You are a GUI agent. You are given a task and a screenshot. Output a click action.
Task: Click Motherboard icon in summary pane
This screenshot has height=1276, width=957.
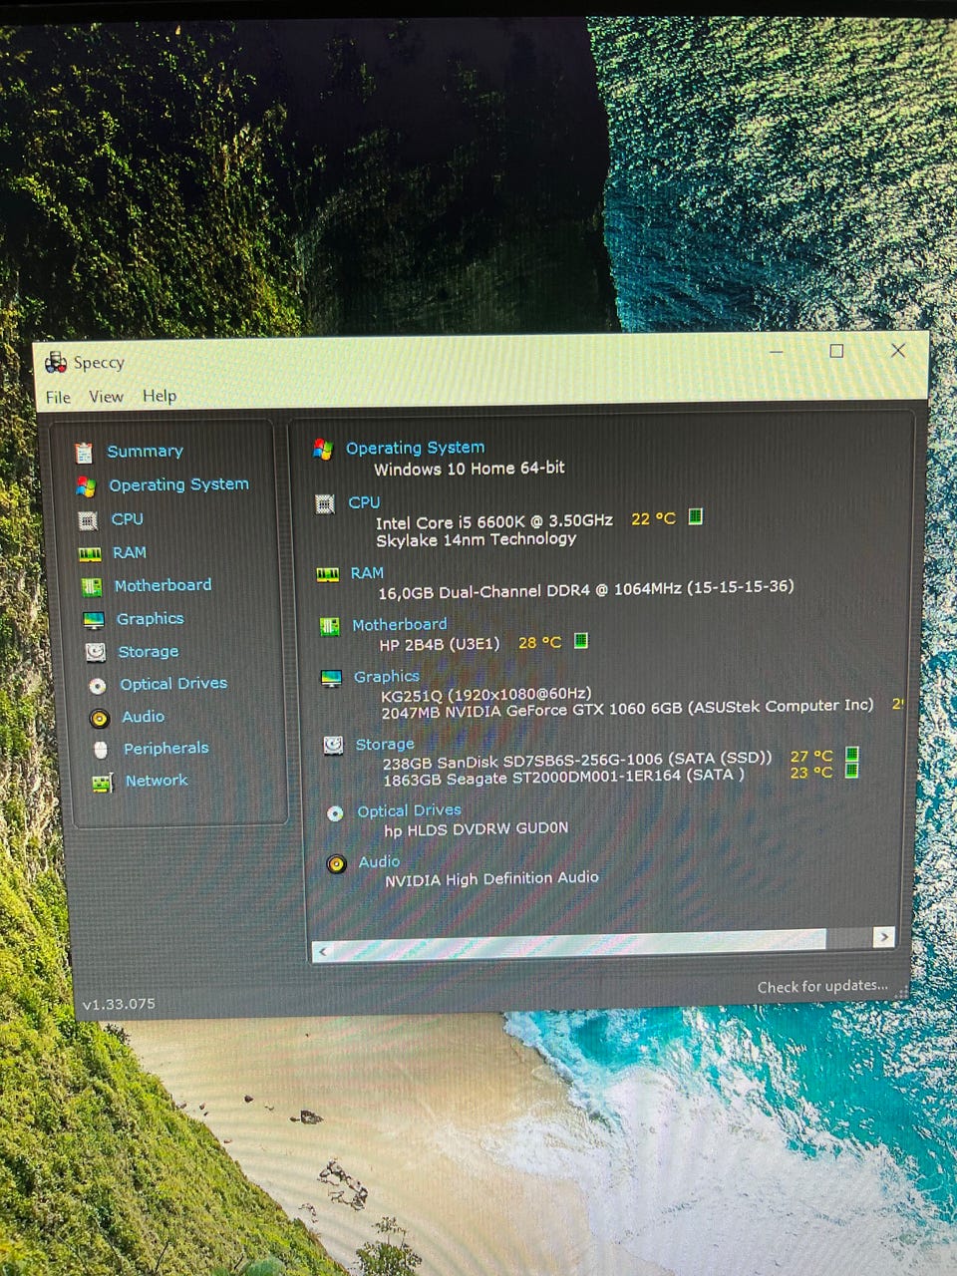click(x=329, y=627)
